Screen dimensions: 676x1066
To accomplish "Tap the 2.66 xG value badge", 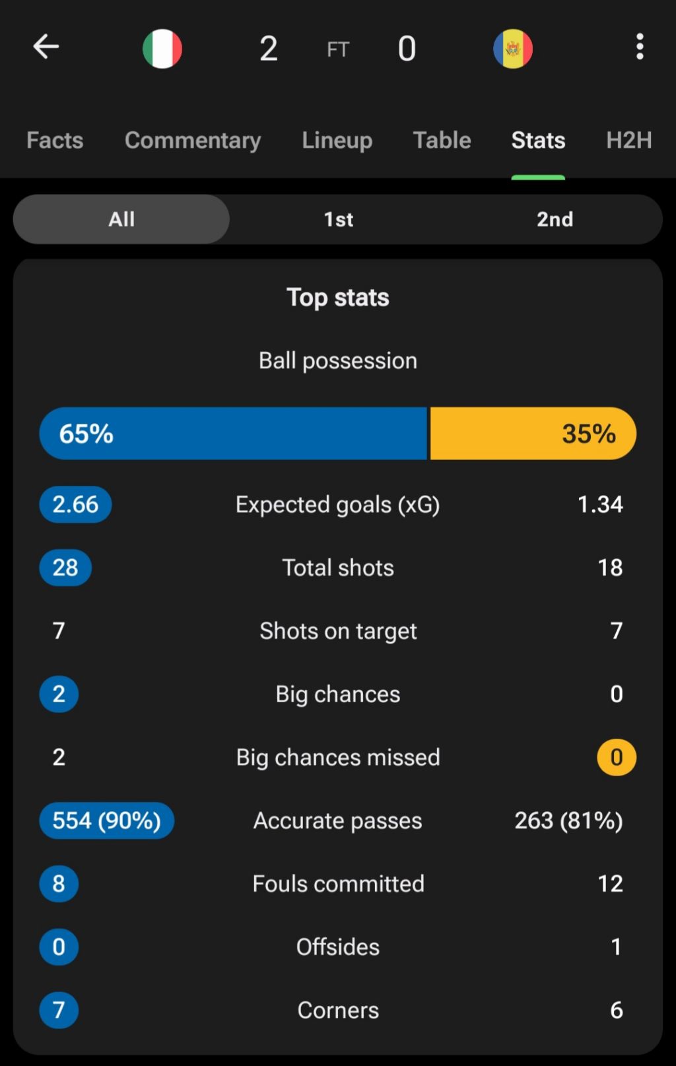I will click(75, 504).
